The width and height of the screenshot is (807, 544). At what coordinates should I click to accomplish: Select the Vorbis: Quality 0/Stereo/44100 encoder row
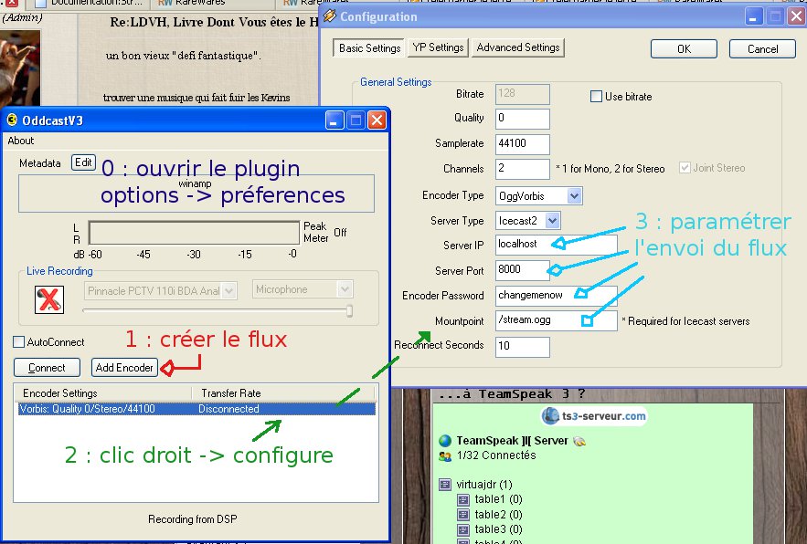196,409
